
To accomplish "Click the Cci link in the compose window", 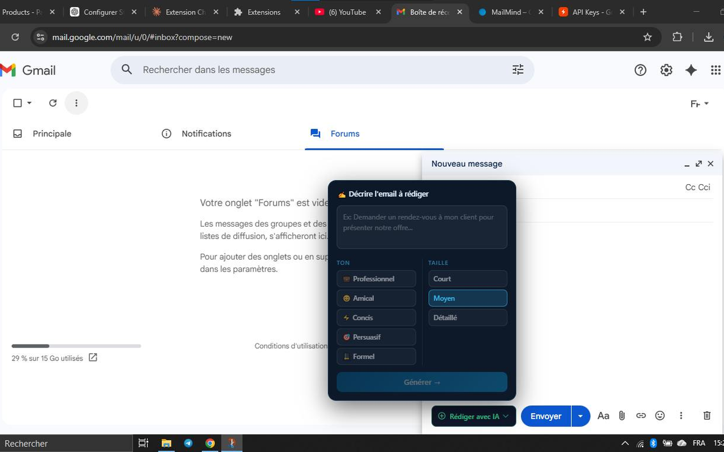I will tap(704, 187).
